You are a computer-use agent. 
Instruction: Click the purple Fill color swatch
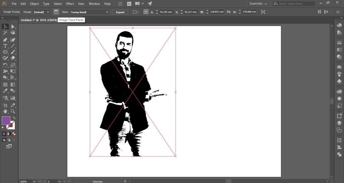coord(6,121)
